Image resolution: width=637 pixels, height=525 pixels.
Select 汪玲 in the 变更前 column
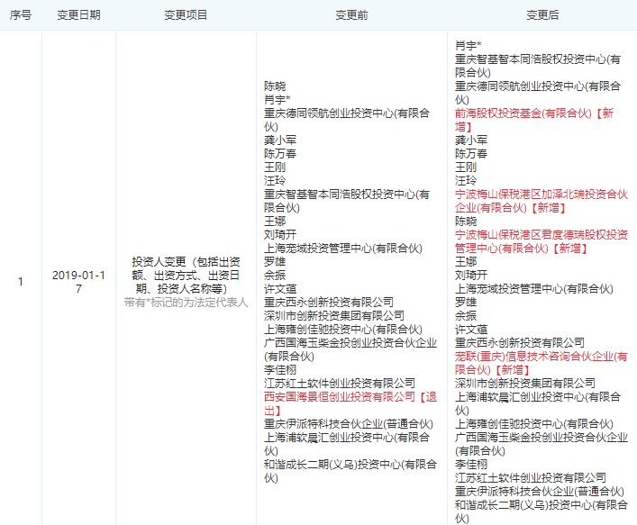(x=275, y=180)
